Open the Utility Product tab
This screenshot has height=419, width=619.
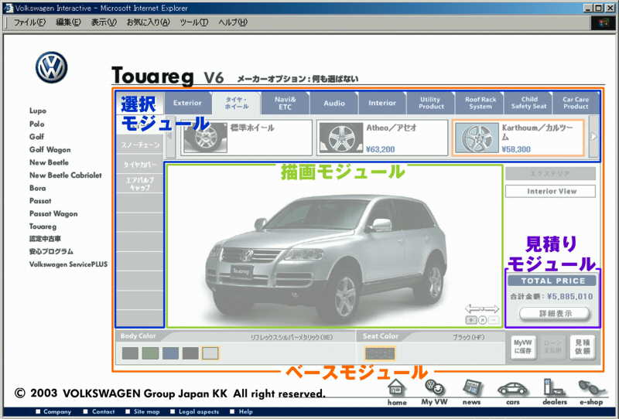click(431, 103)
